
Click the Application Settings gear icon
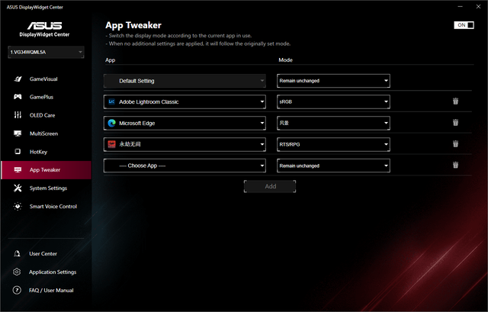click(17, 272)
